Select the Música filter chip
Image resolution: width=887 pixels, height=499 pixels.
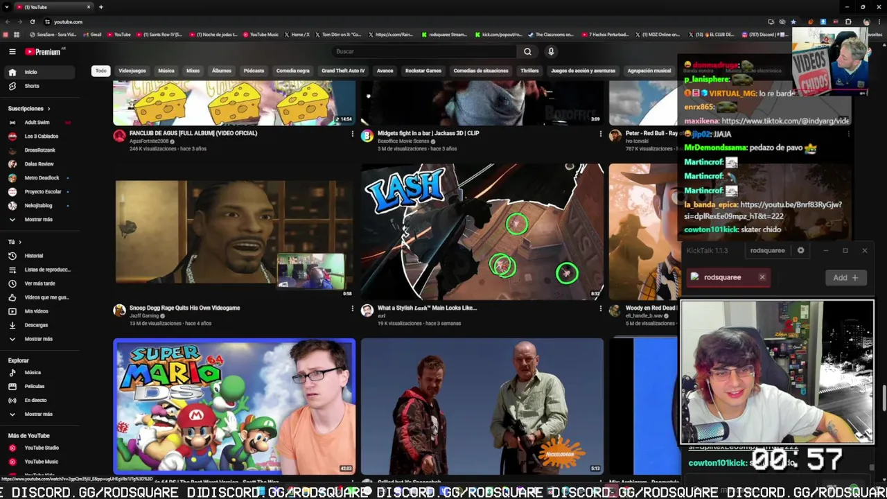(166, 71)
